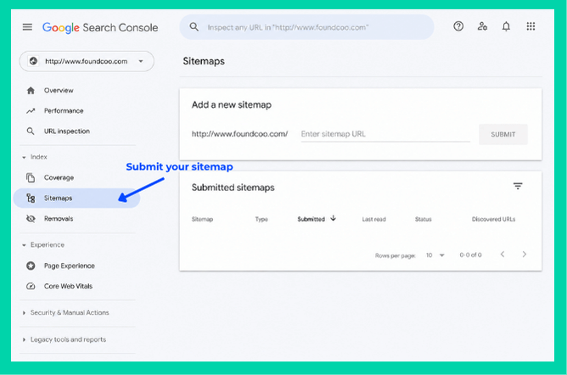The width and height of the screenshot is (567, 375).
Task: Open the Rows per page dropdown
Action: (x=435, y=255)
